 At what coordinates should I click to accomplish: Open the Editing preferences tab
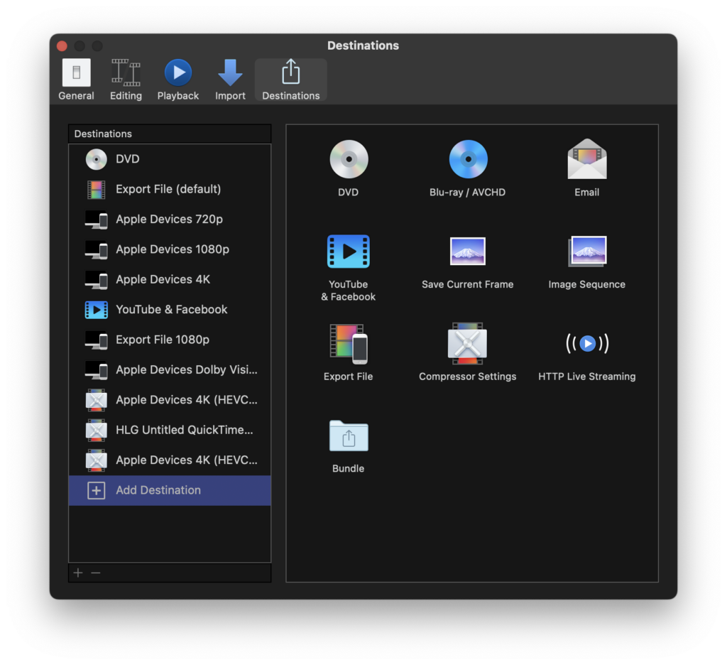coord(126,80)
